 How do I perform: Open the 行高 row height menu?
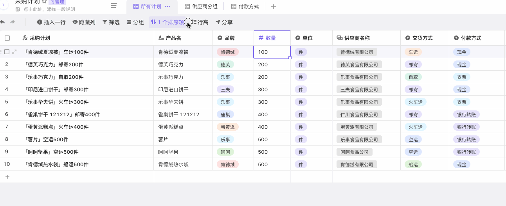coord(200,23)
